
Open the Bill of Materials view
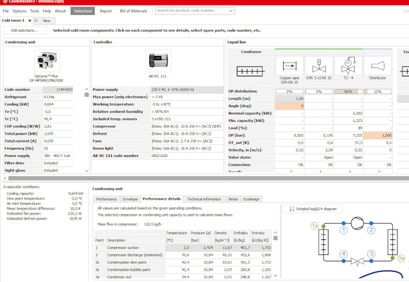[134, 11]
